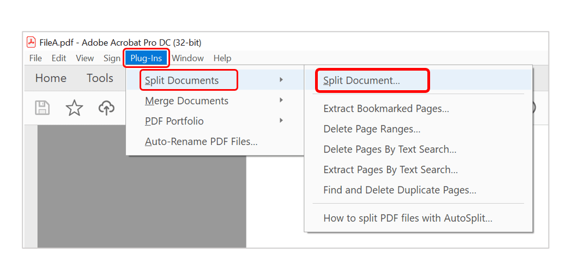
Task: Expand the PDF Portfolio submenu
Action: (x=214, y=121)
